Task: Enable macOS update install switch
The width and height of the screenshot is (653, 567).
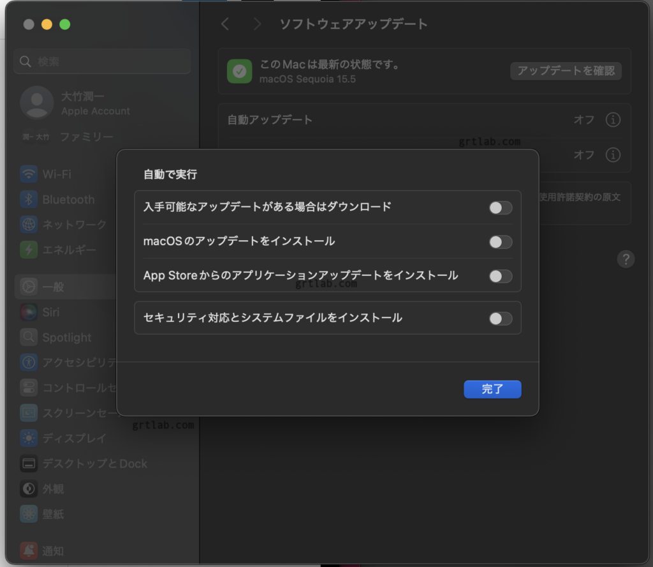Action: pyautogui.click(x=501, y=242)
